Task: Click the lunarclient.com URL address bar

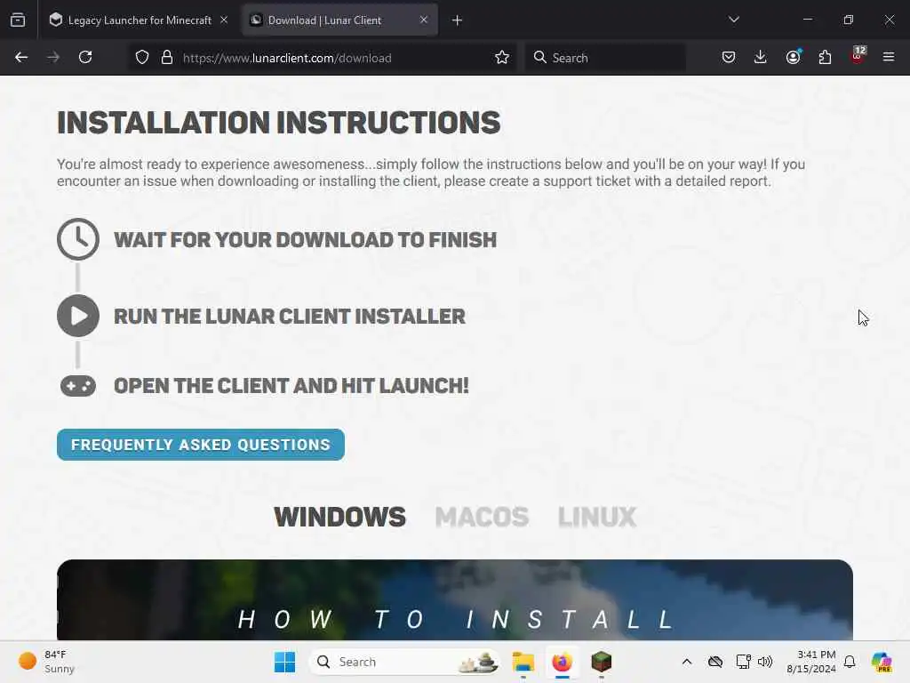Action: click(x=322, y=58)
